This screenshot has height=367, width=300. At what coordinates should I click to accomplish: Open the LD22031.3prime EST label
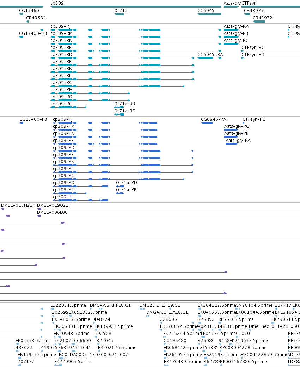point(68,305)
